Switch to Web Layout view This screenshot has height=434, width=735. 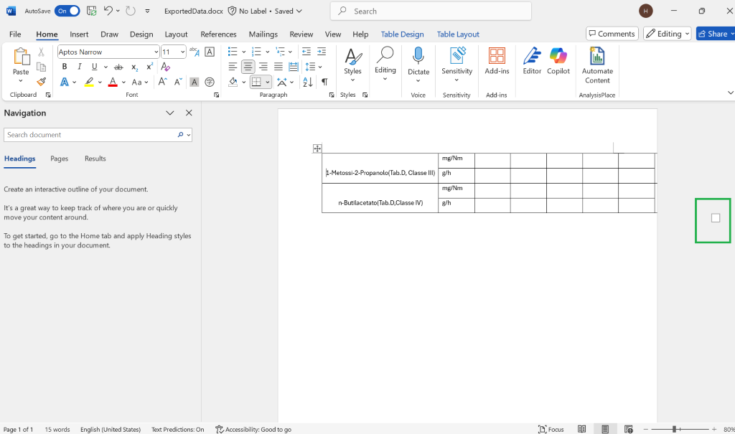click(x=629, y=429)
